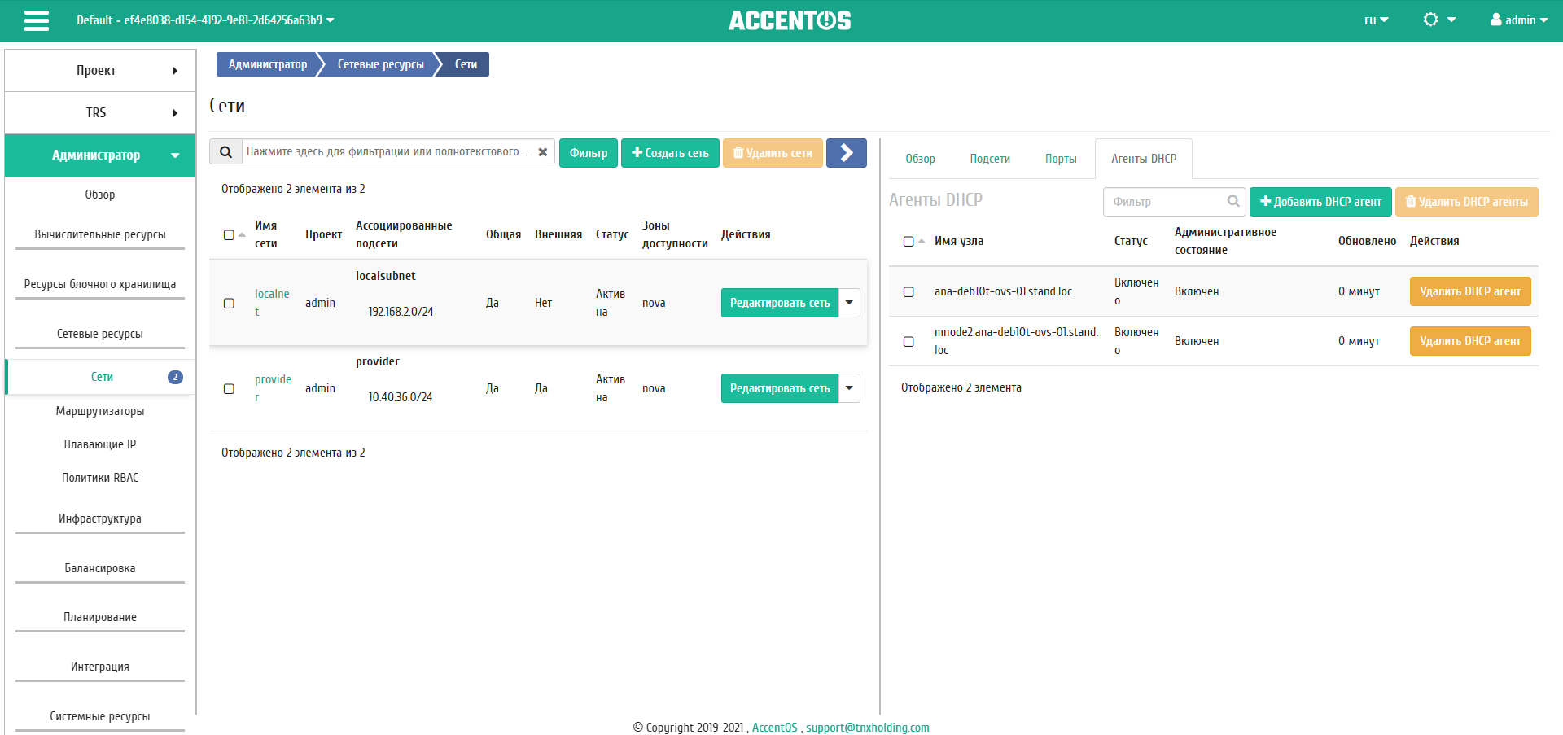
Task: Expand Интеграция sidebar group
Action: [x=100, y=667]
